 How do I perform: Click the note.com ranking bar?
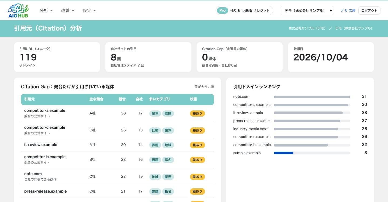(312, 97)
